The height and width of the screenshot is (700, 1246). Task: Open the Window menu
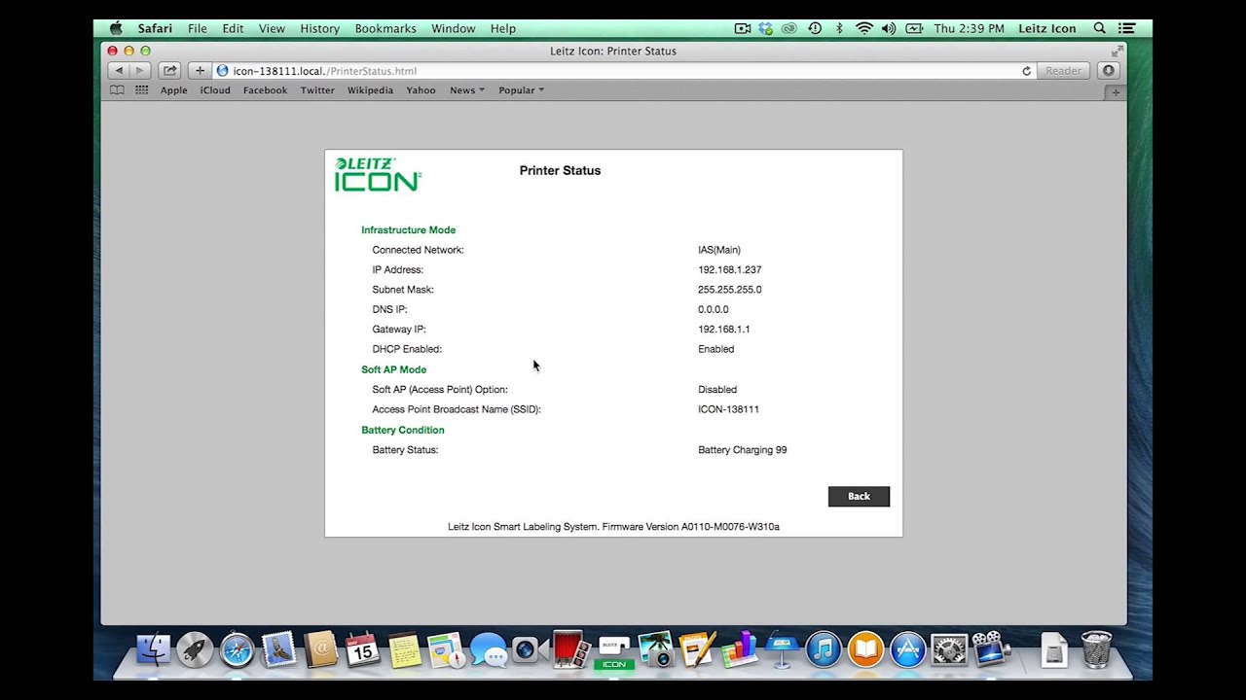coord(454,28)
